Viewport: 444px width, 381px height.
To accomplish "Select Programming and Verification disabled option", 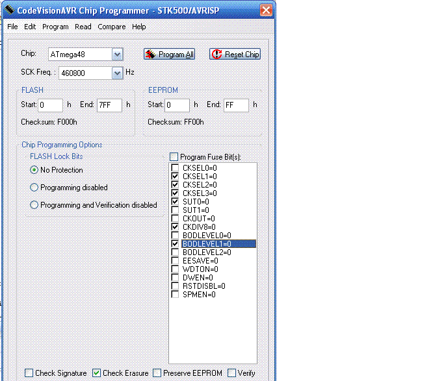I will tap(34, 205).
